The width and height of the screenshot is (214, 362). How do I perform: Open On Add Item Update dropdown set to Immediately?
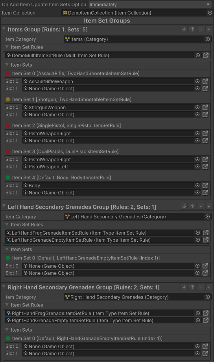tap(150, 4)
